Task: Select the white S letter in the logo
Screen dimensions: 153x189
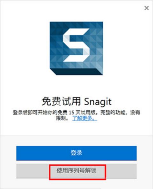Action: click(76, 45)
